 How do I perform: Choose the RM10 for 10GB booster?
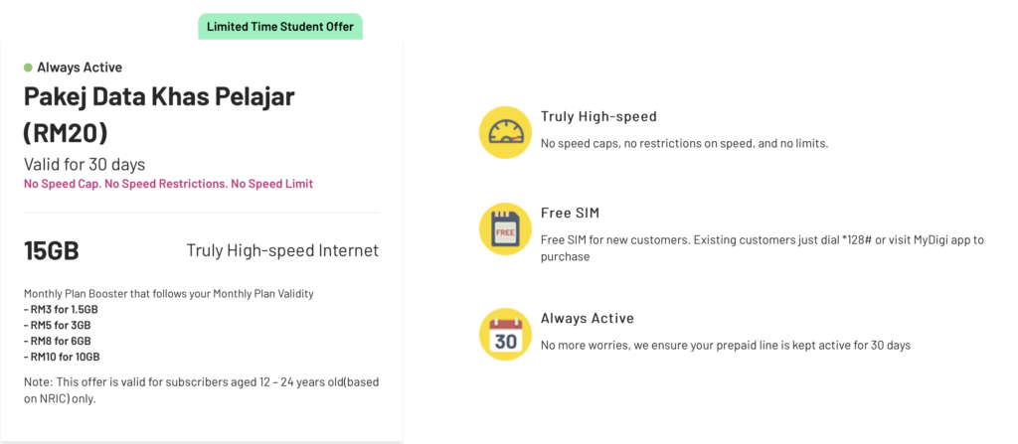tap(62, 357)
